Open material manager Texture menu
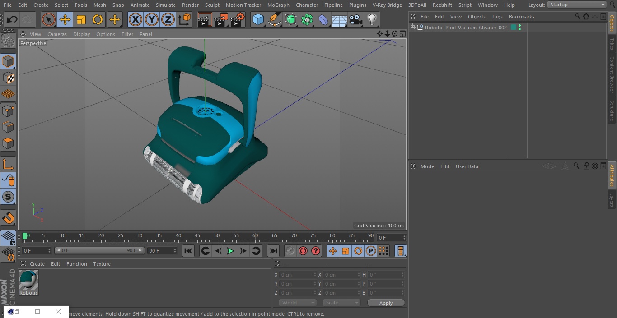This screenshot has width=617, height=318. [x=102, y=264]
